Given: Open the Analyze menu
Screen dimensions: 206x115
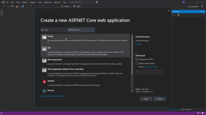Looking at the screenshot, I should [33, 2].
